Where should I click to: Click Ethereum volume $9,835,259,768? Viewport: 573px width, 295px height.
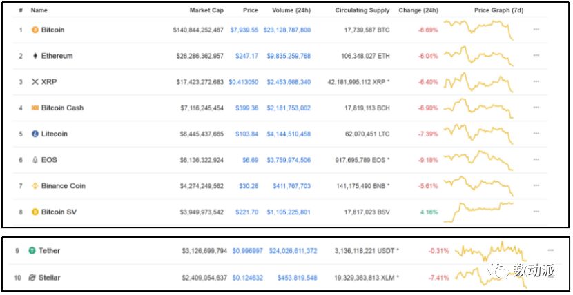tap(289, 56)
